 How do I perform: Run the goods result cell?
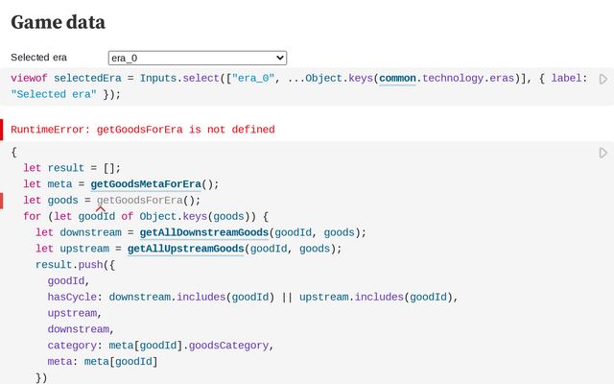click(602, 153)
